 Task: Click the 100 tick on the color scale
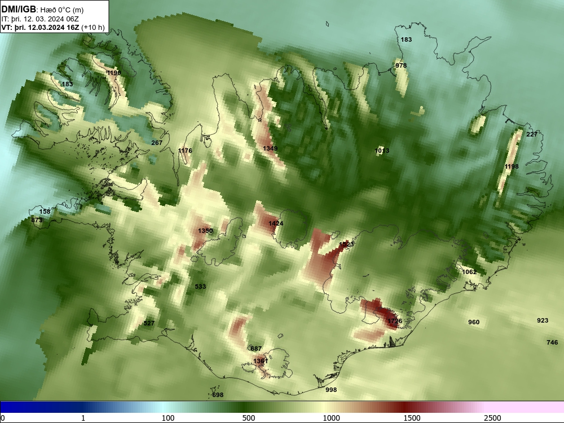click(x=168, y=418)
